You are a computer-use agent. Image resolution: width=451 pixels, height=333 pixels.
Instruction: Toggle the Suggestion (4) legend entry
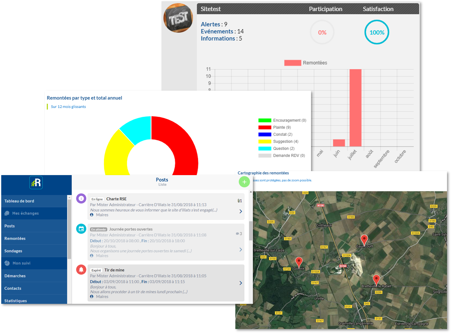[278, 142]
